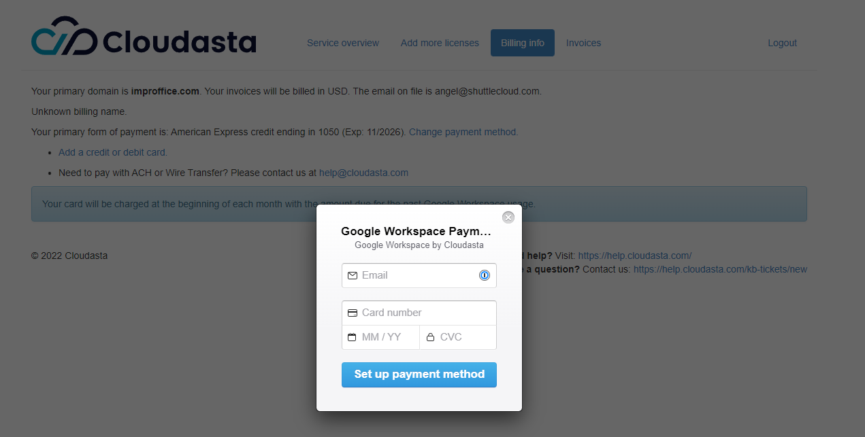Click the credit card icon in Card number field
This screenshot has height=437, width=865.
click(353, 313)
